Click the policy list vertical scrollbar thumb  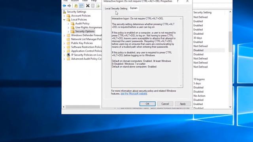click(x=230, y=42)
